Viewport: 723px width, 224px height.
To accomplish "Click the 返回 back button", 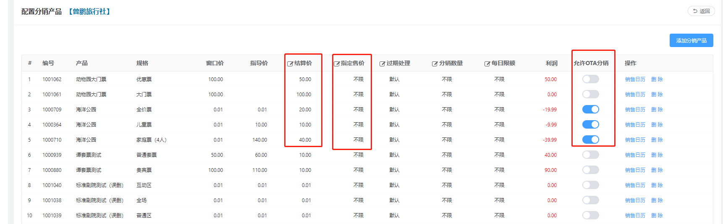I will (701, 11).
